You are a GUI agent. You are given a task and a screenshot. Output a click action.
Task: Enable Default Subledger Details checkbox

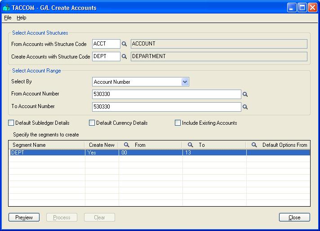coord(11,122)
